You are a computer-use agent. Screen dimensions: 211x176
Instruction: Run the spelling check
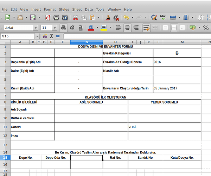click(x=163, y=18)
